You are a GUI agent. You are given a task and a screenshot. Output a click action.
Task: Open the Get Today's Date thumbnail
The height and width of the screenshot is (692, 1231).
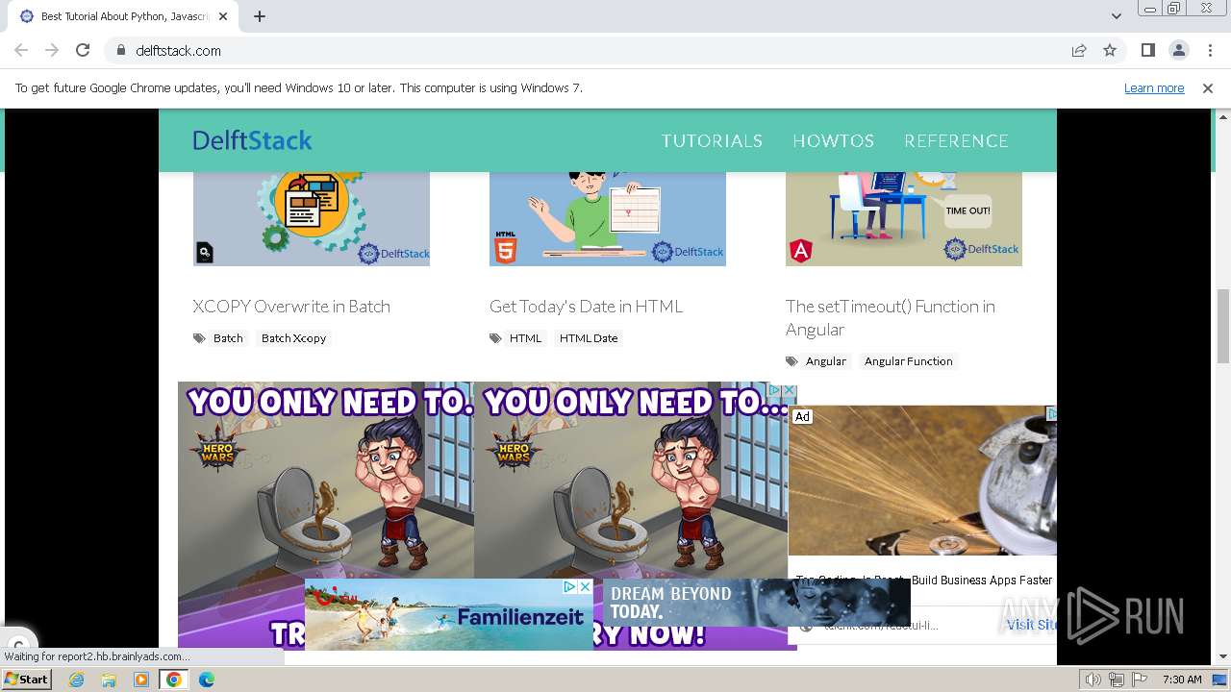[x=608, y=219]
